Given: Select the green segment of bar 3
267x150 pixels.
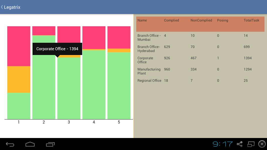Looking at the screenshot, I should pyautogui.click(x=69, y=88).
